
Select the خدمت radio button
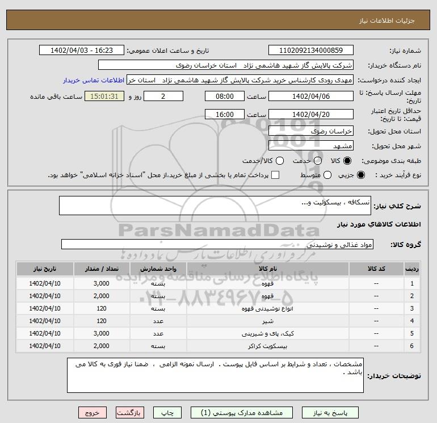(x=318, y=161)
